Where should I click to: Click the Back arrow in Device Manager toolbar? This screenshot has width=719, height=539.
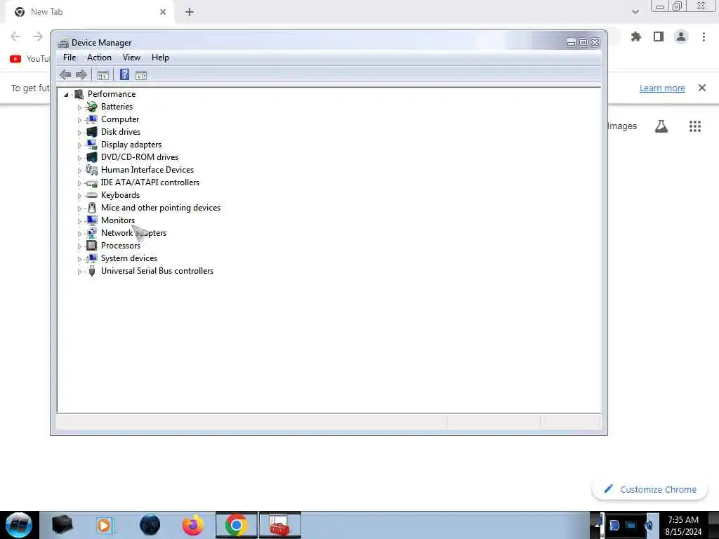[65, 74]
